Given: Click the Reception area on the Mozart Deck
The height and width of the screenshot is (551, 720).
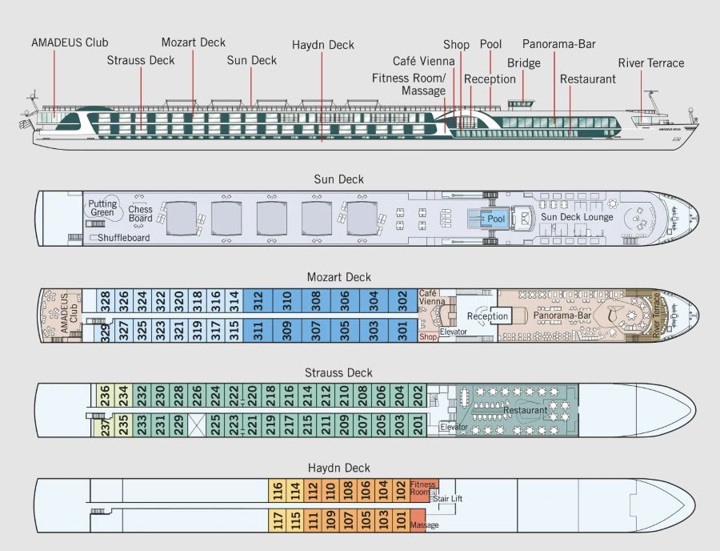Looking at the screenshot, I should pyautogui.click(x=487, y=316).
